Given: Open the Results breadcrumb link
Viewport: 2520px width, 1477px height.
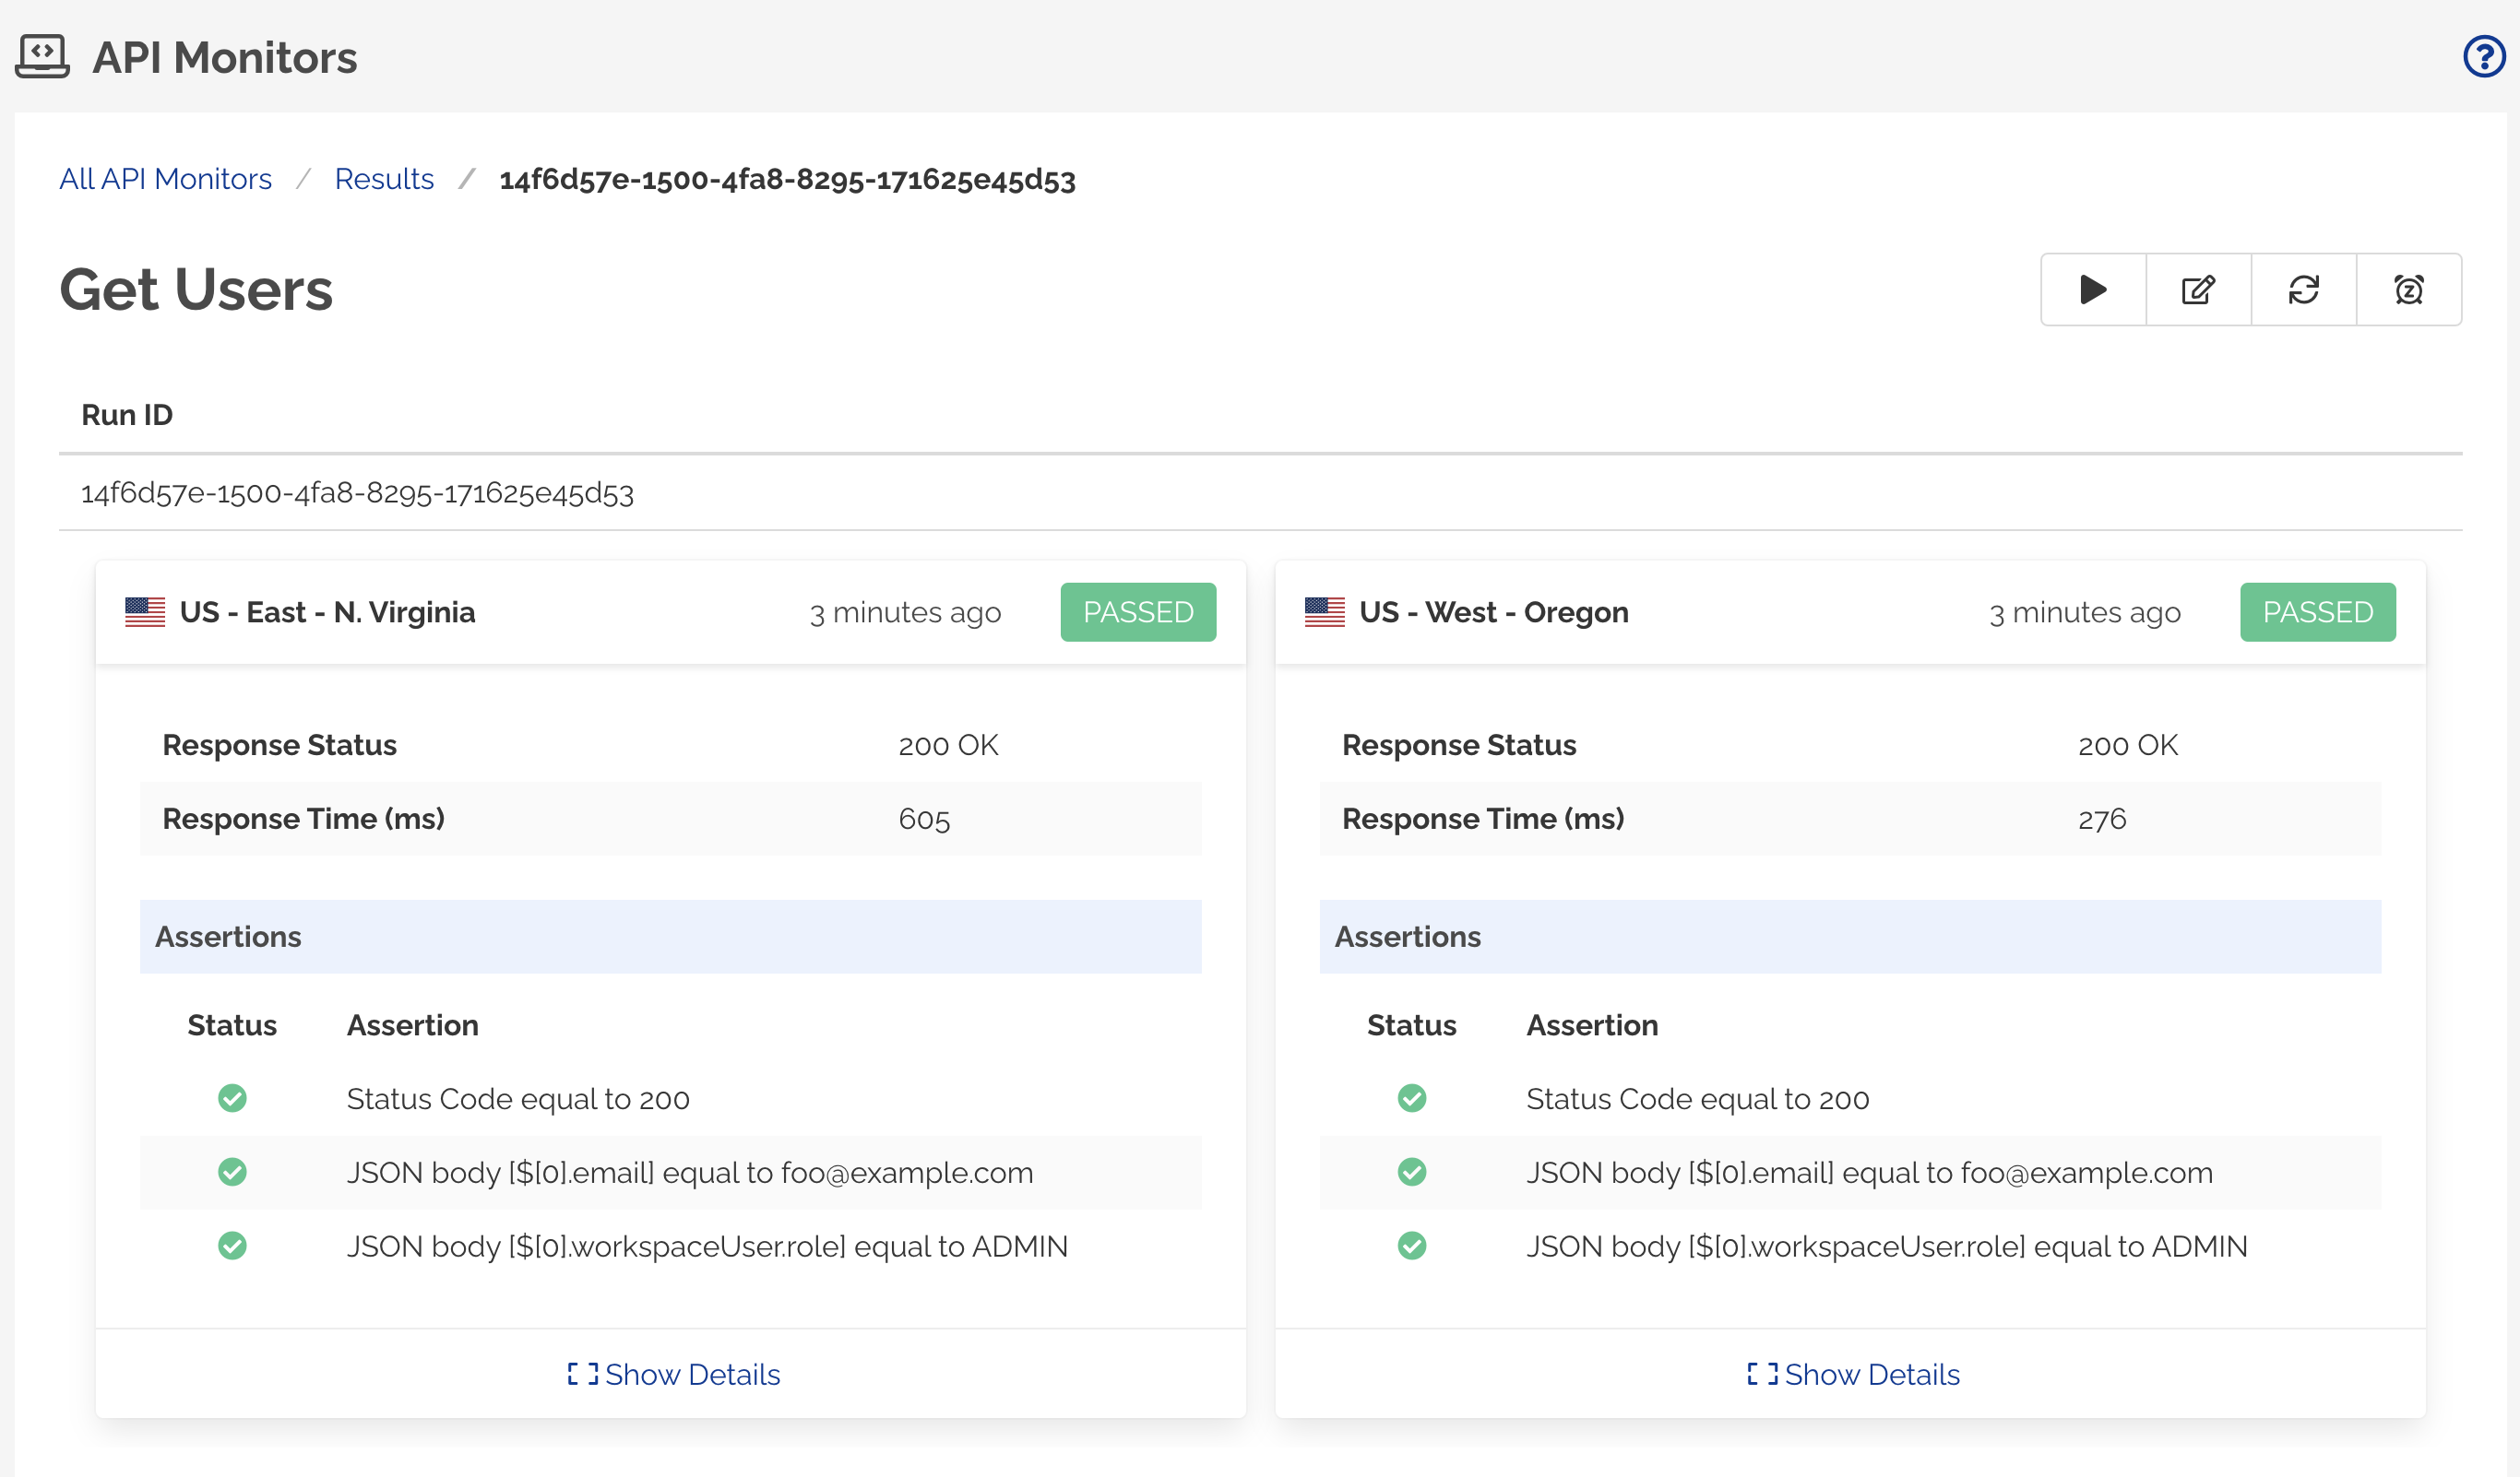Looking at the screenshot, I should [x=384, y=179].
